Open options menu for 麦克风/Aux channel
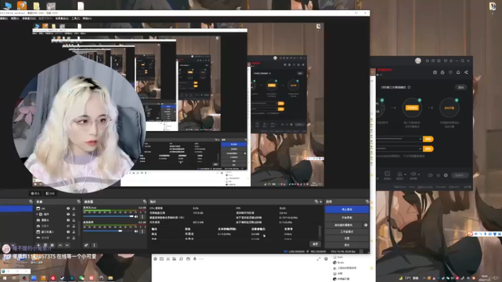 coord(142,216)
